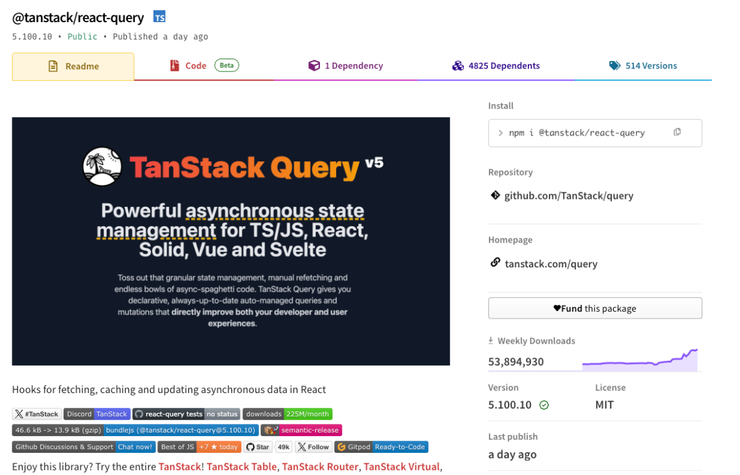Open the TanStack Virtual link
Image resolution: width=740 pixels, height=475 pixels.
click(x=401, y=466)
